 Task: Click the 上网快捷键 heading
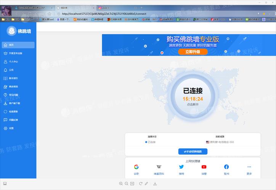point(193,161)
